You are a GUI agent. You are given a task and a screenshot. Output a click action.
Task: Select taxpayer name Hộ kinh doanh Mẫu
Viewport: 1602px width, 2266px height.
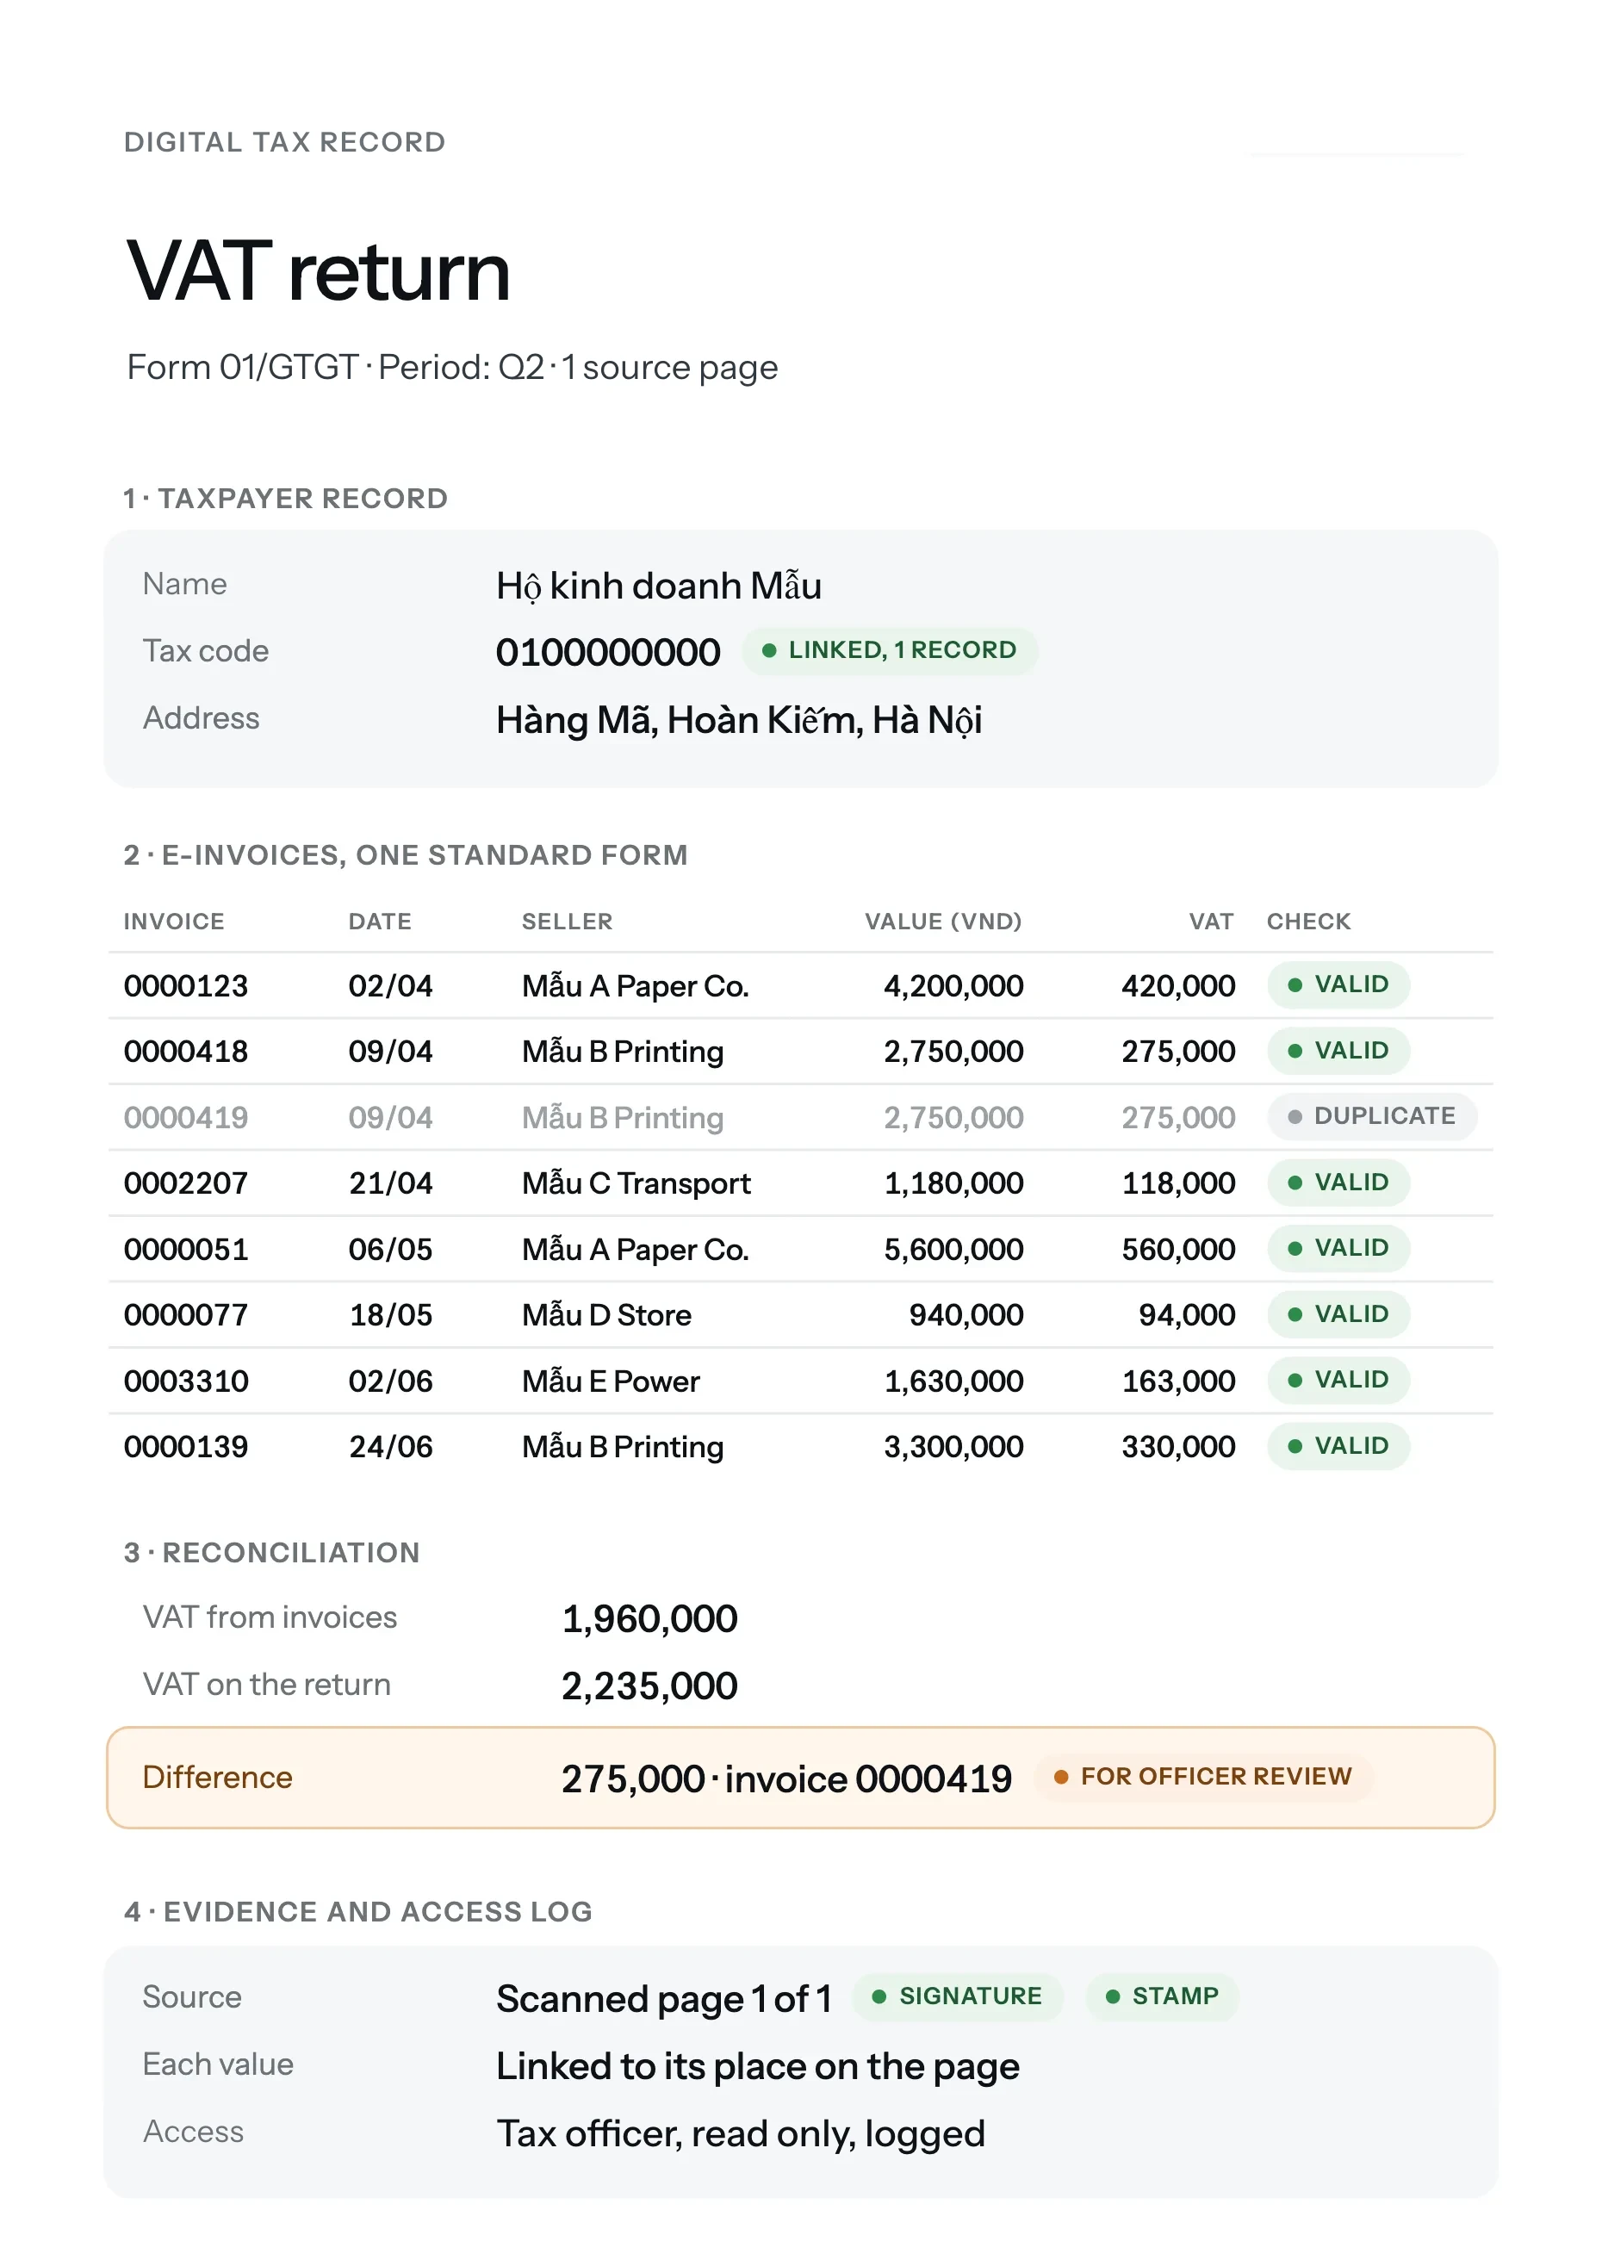click(658, 587)
